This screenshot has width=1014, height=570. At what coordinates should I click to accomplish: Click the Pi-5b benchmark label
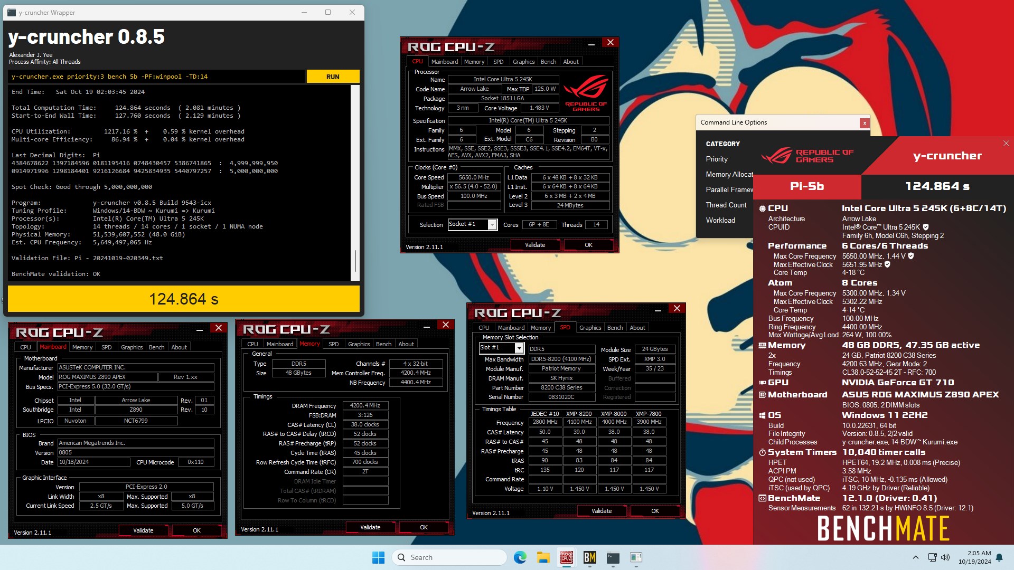807,186
